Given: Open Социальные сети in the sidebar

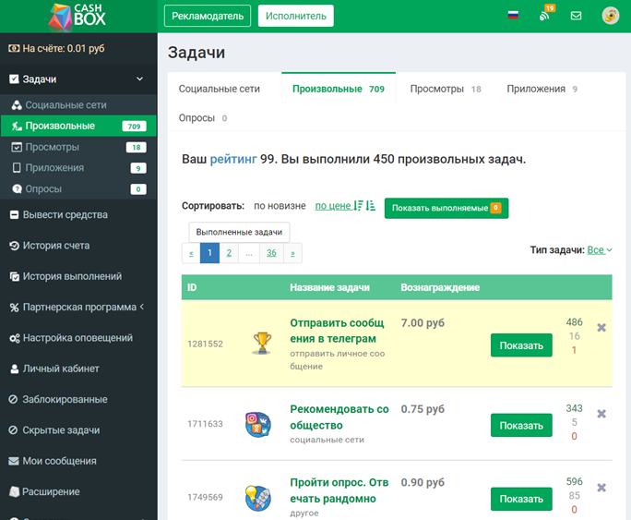Looking at the screenshot, I should pyautogui.click(x=78, y=105).
